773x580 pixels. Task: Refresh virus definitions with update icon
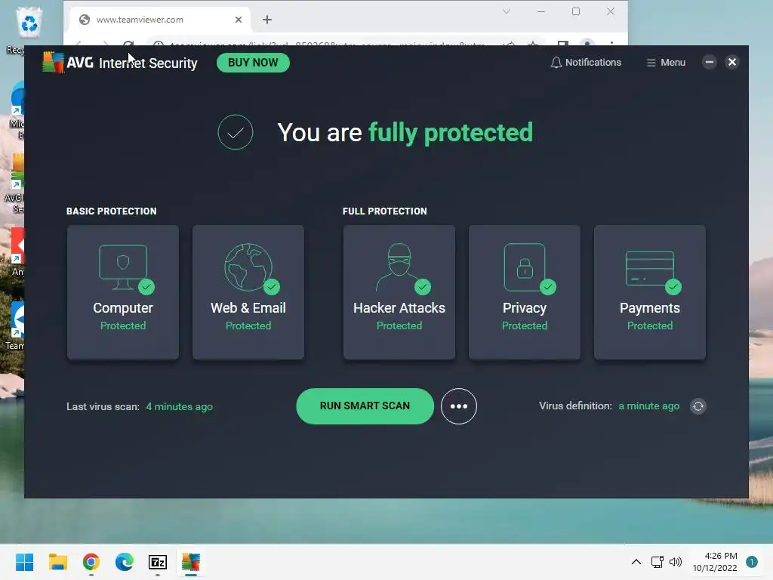point(698,406)
